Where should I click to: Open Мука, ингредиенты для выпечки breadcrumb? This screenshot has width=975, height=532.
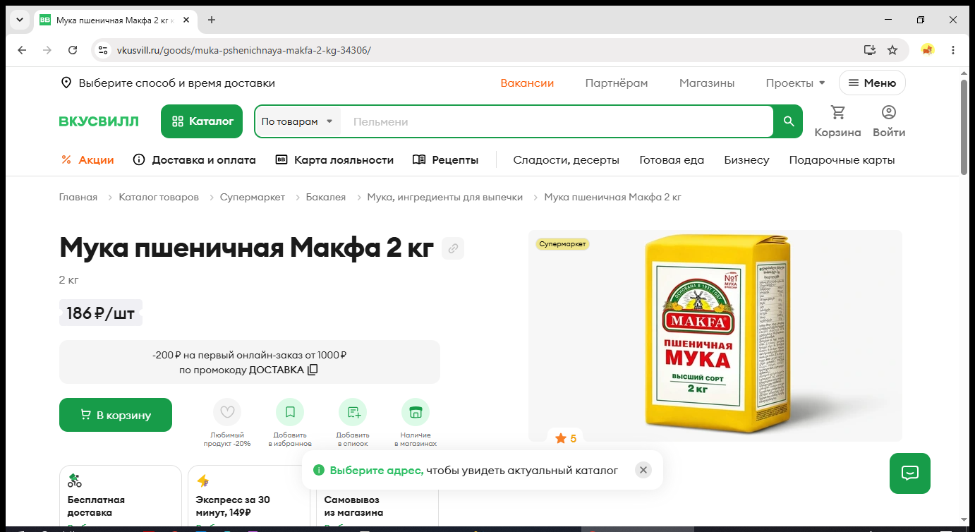[445, 198]
